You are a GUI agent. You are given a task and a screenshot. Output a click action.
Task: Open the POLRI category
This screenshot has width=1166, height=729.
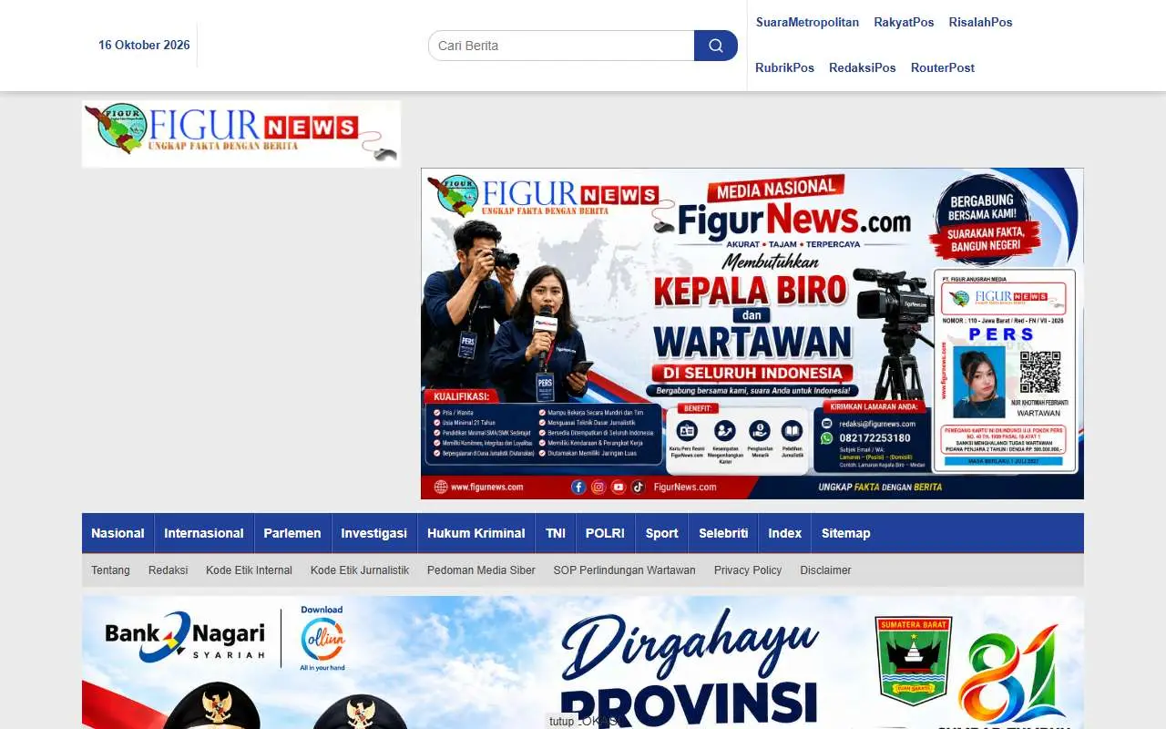[605, 533]
